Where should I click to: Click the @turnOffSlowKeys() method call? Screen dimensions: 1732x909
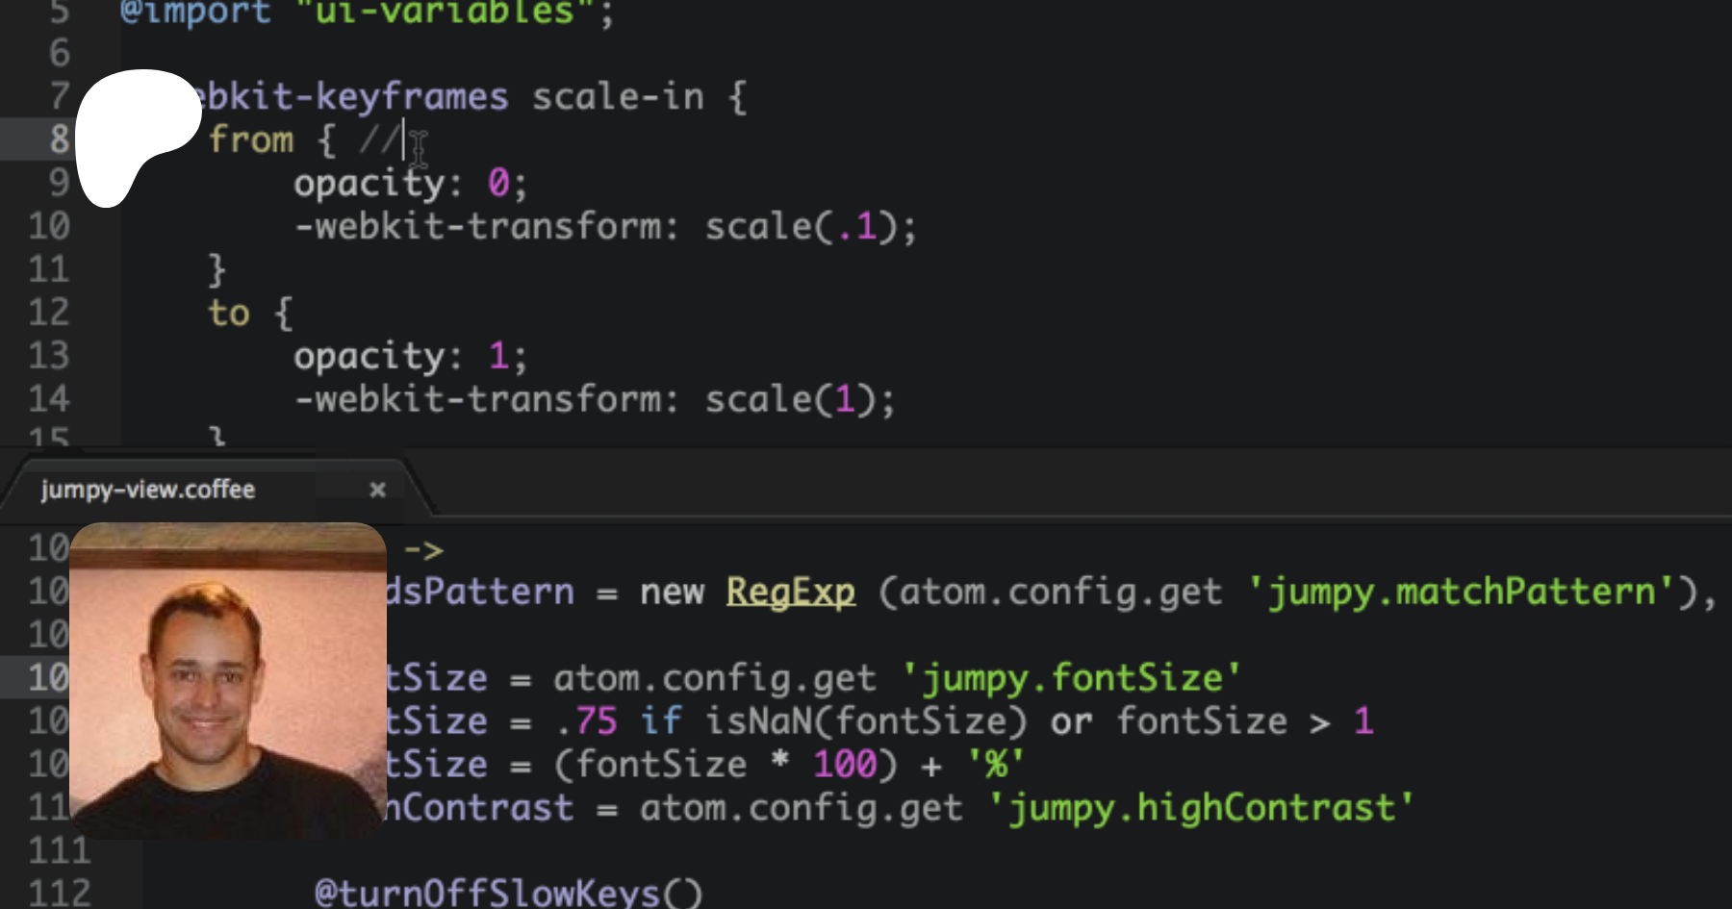(x=507, y=893)
